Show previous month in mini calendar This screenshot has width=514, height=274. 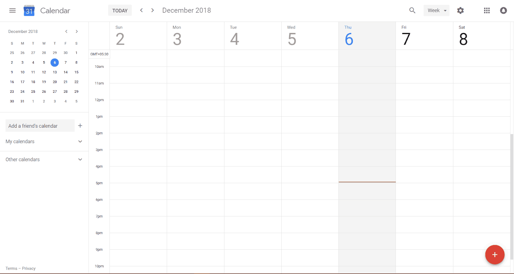(x=66, y=31)
